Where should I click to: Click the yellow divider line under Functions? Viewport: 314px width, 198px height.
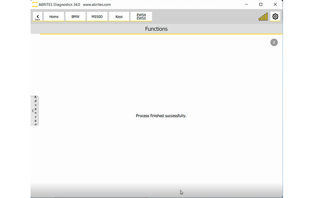[161, 34]
